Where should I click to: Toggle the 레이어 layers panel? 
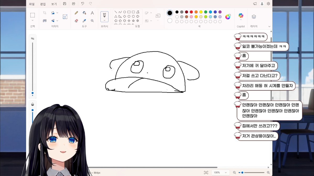[254, 17]
